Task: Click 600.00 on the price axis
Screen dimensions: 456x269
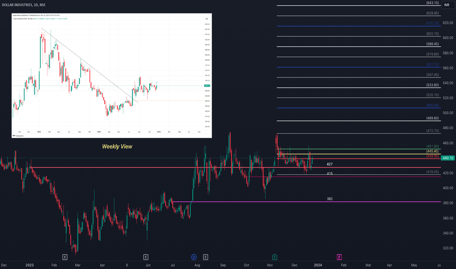Action: pos(448,38)
